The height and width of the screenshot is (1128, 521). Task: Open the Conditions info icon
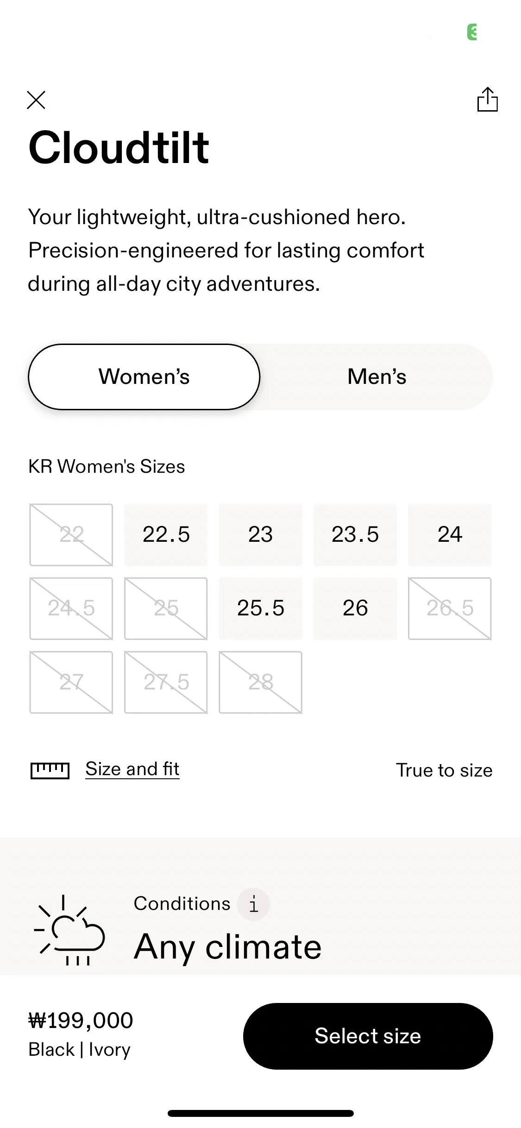253,904
